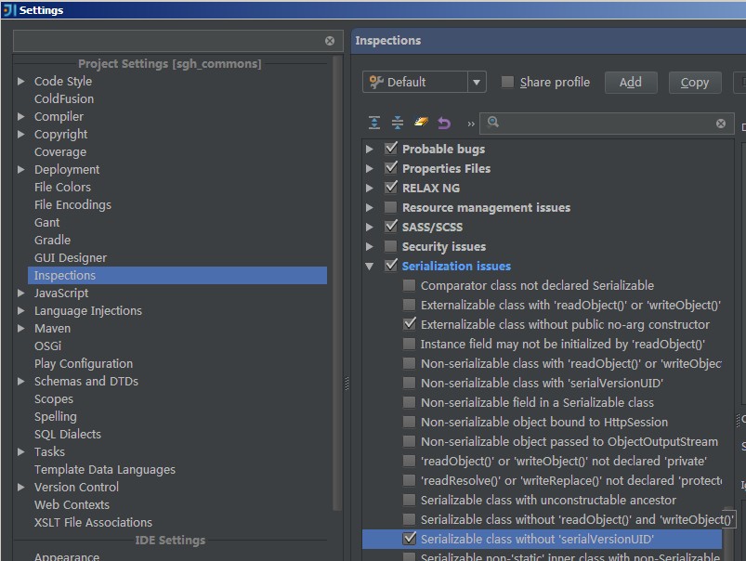
Task: Click the settings list vertical scrollbar
Action: pyautogui.click(x=337, y=283)
